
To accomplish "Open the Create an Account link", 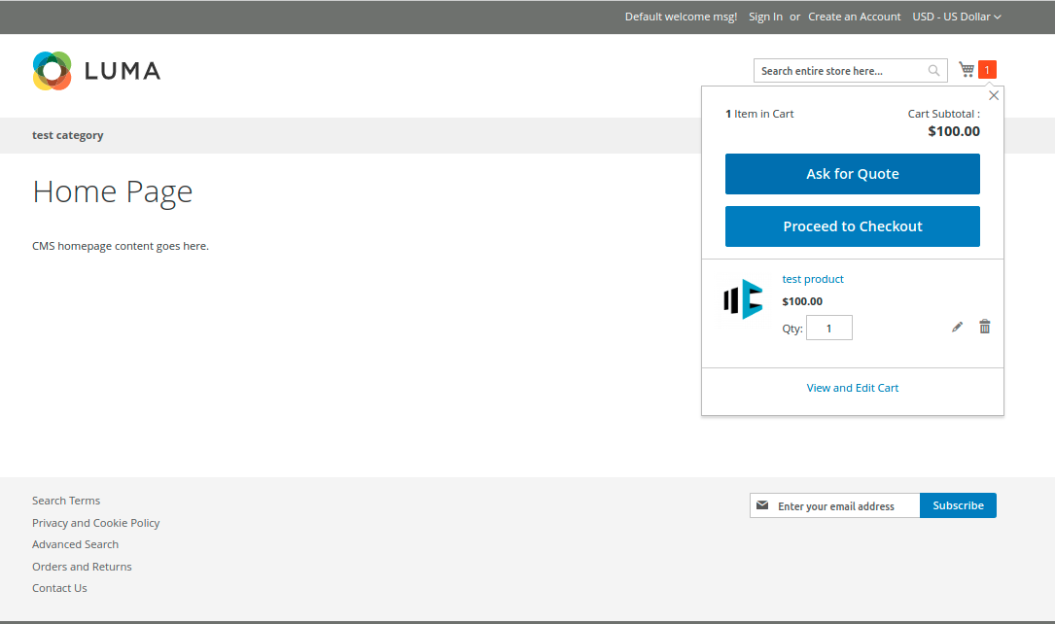I will [854, 17].
